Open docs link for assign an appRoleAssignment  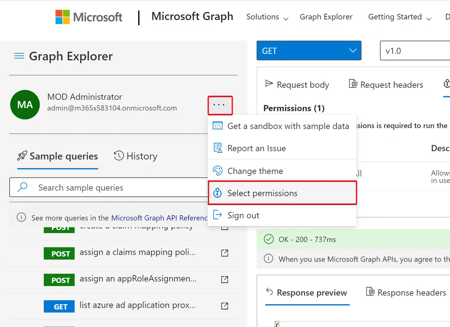point(225,280)
